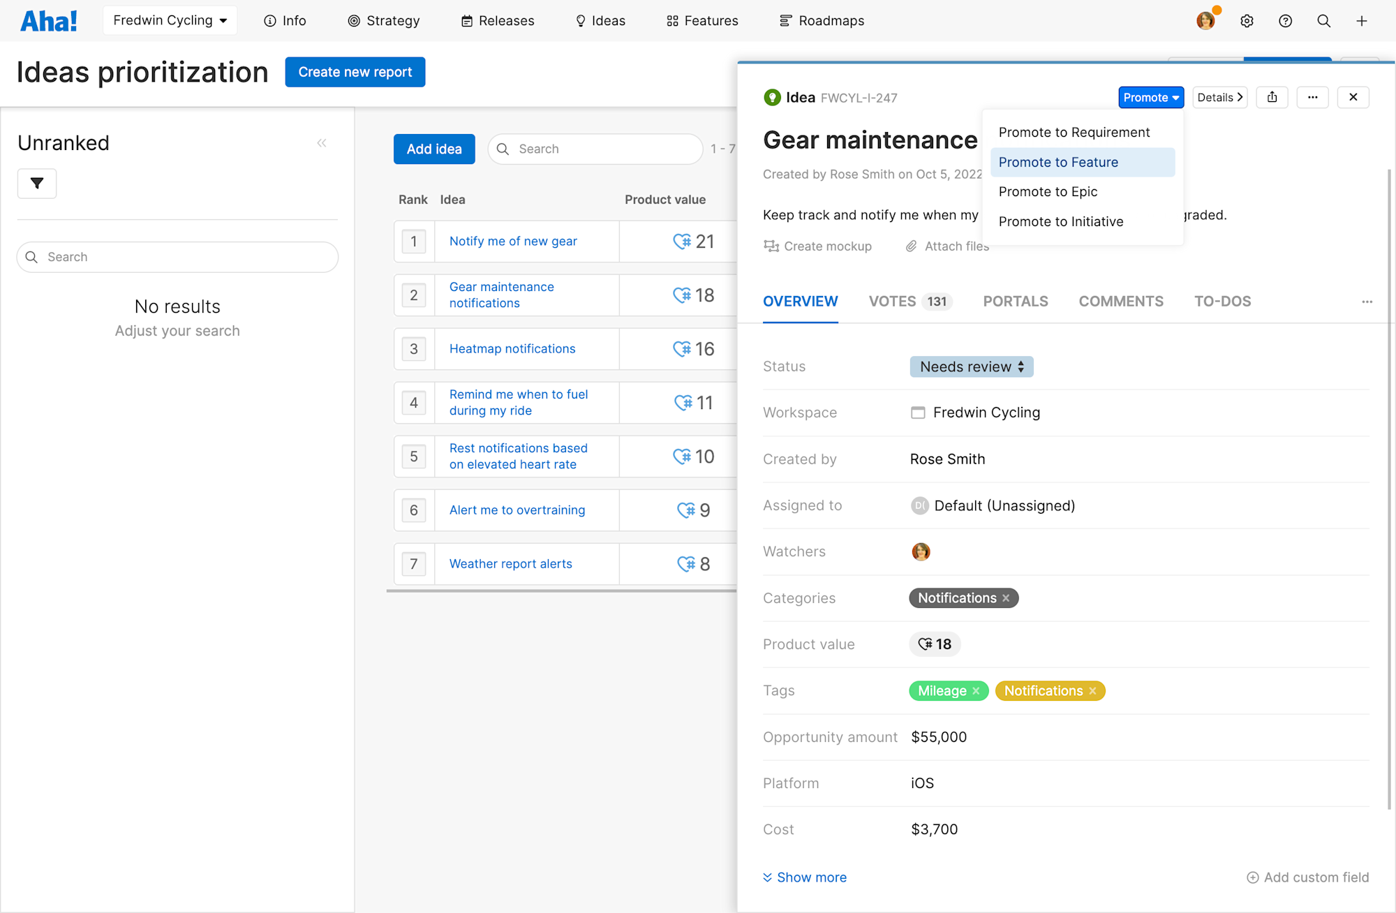Remove the Notifications category chip
This screenshot has width=1396, height=913.
click(1006, 598)
